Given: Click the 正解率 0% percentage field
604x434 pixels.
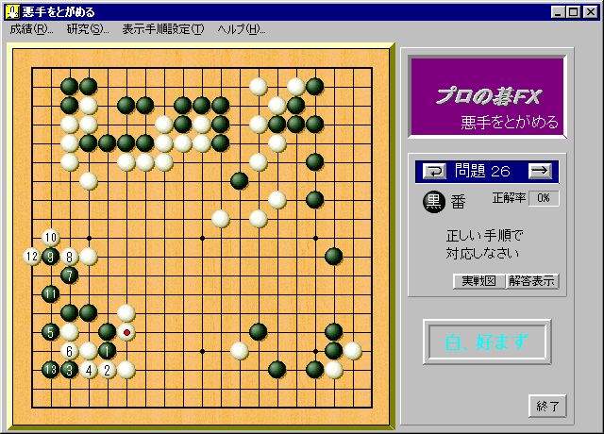Looking at the screenshot, I should coord(543,198).
